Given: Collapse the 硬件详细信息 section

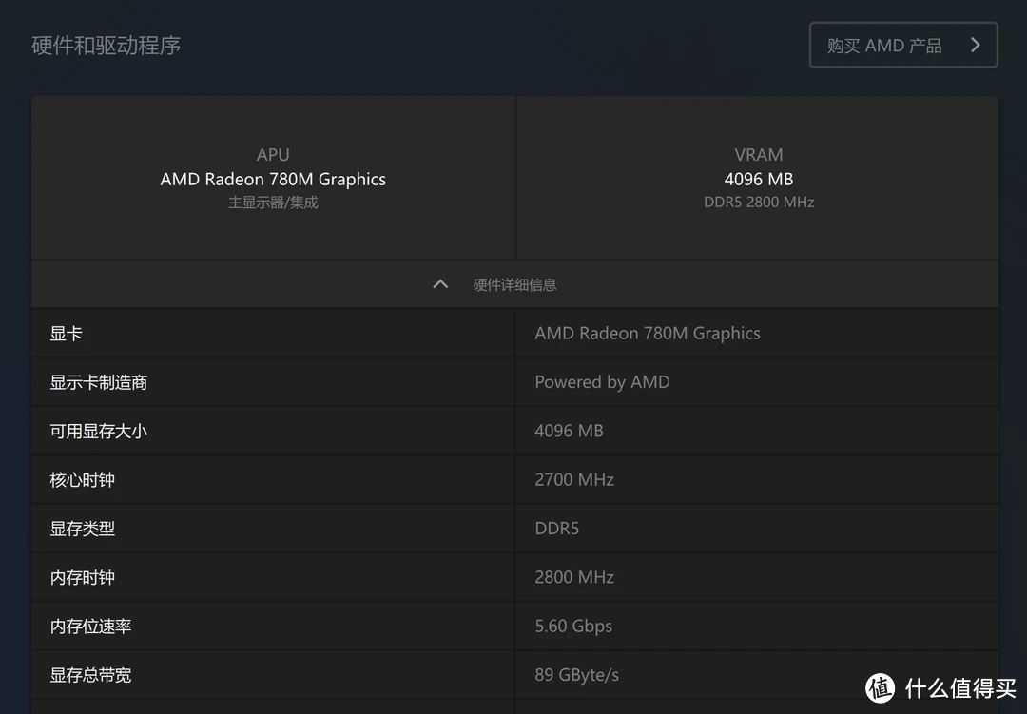Looking at the screenshot, I should 514,284.
